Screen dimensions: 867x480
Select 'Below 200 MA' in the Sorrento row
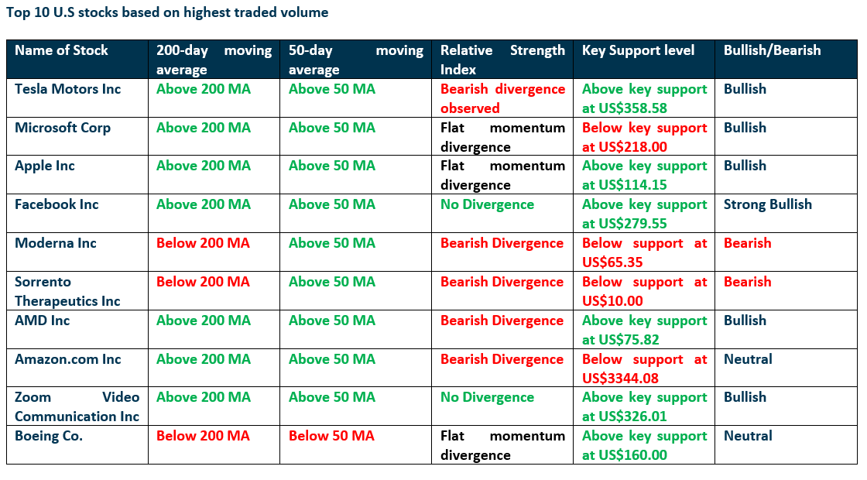[203, 282]
